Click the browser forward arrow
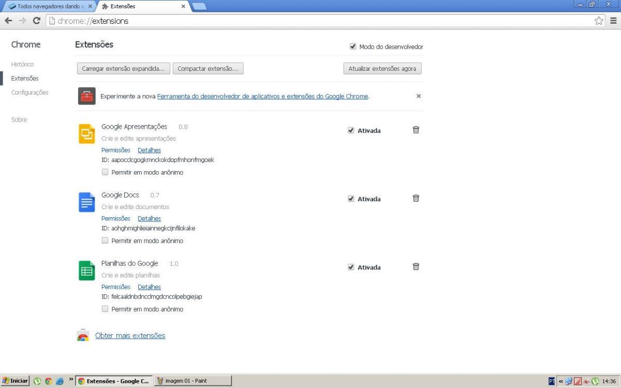This screenshot has width=621, height=388. click(x=22, y=21)
